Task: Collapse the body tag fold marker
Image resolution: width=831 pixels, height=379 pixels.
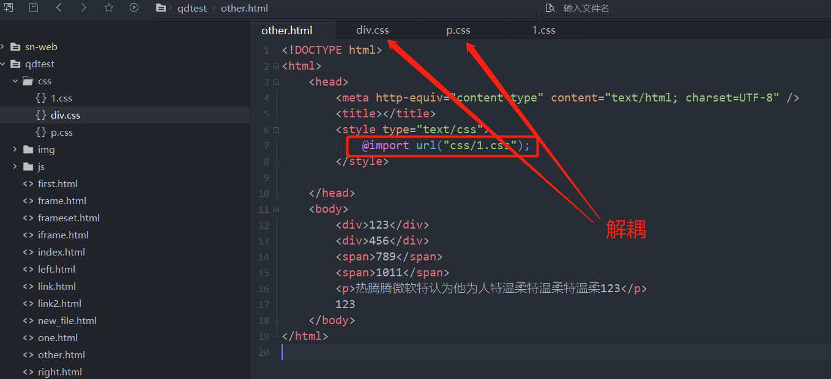Action: point(276,209)
